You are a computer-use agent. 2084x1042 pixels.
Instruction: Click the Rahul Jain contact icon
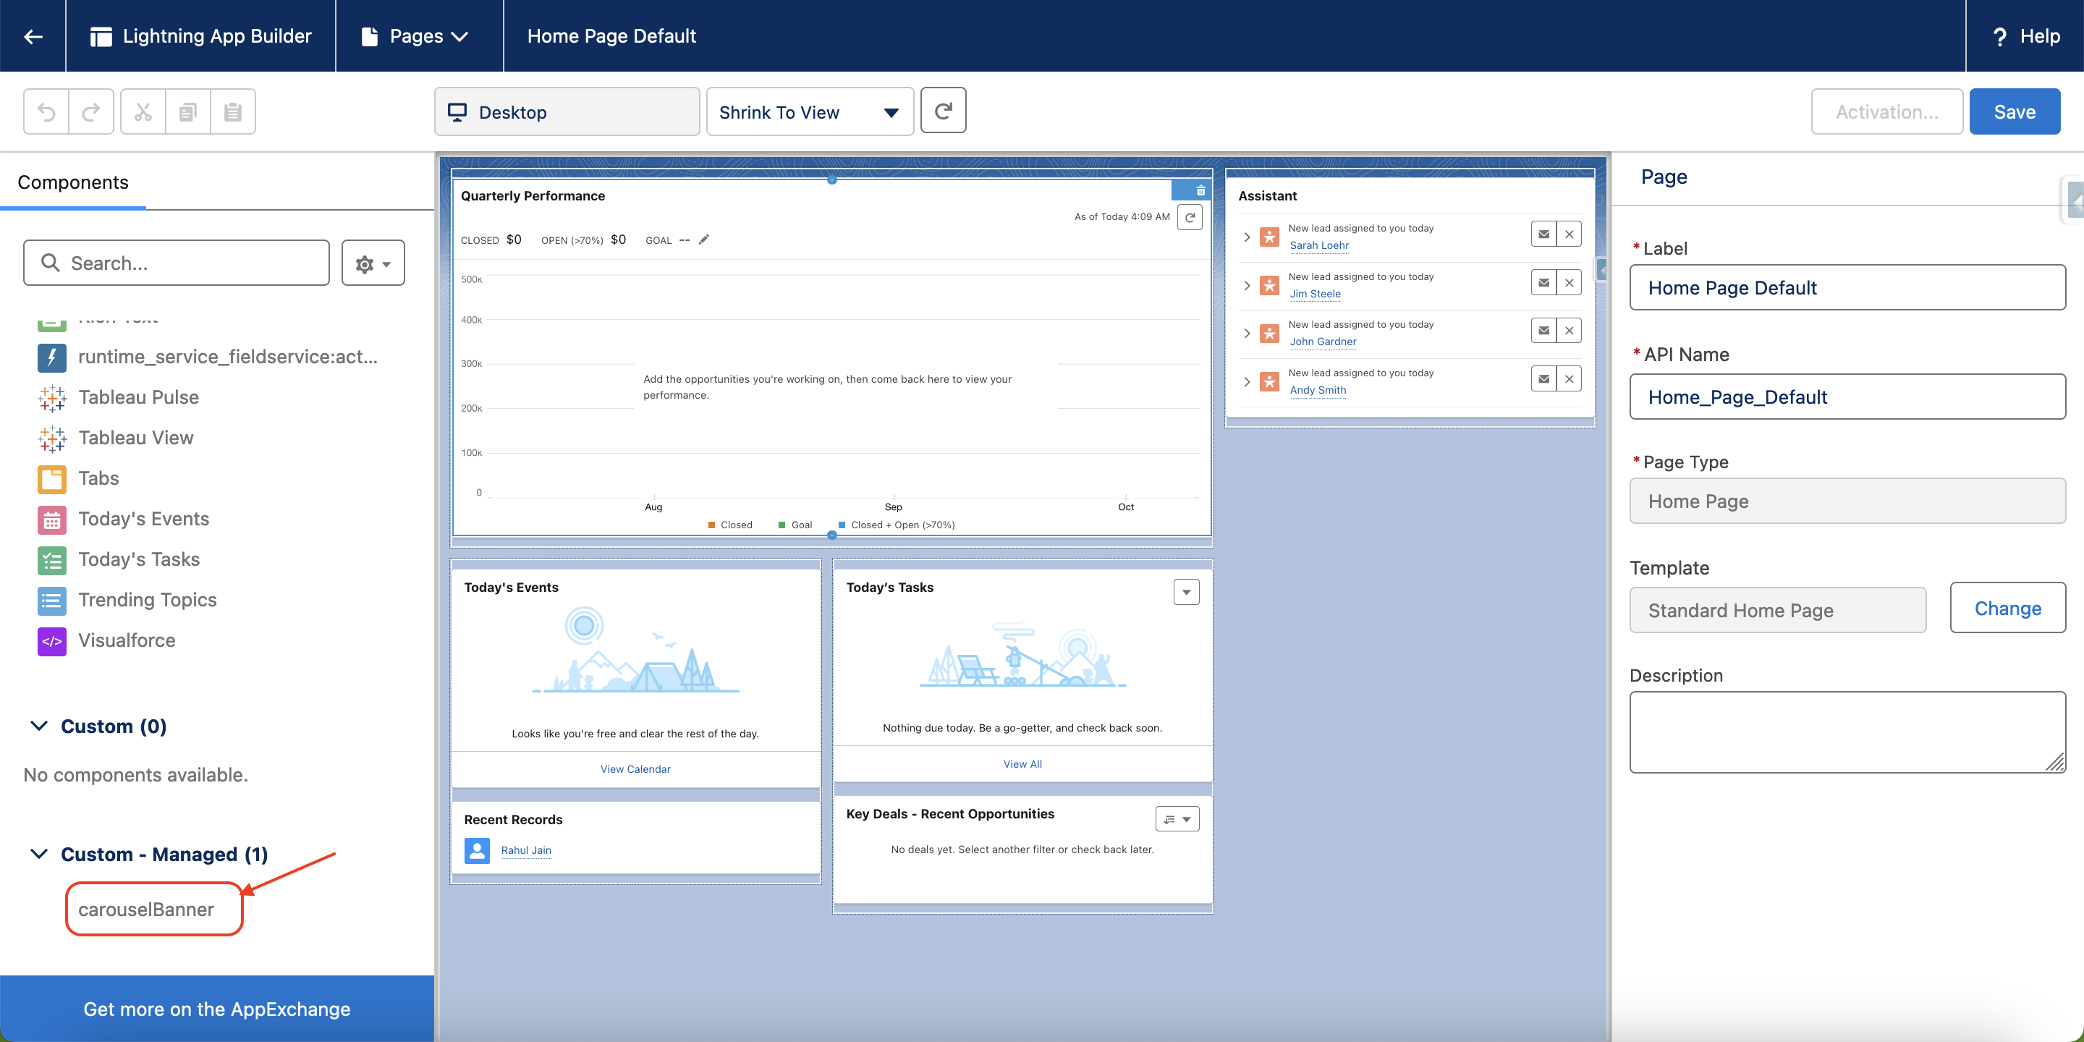tap(477, 850)
